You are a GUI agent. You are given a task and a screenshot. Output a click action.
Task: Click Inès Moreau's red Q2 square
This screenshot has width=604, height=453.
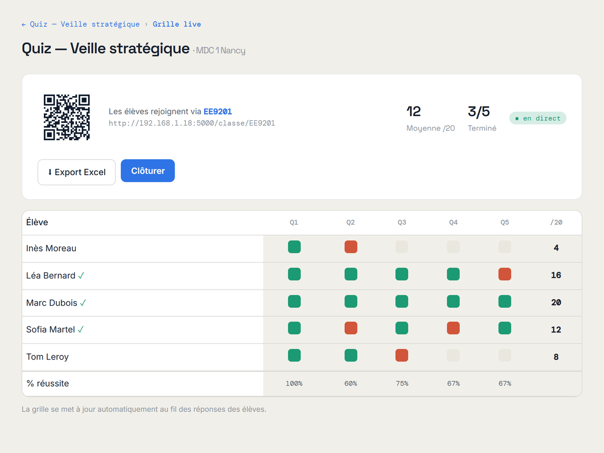point(351,247)
